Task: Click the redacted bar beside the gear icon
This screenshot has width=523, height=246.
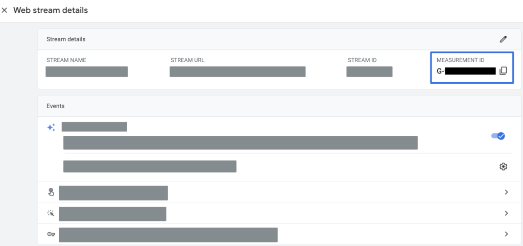Action: pyautogui.click(x=150, y=166)
